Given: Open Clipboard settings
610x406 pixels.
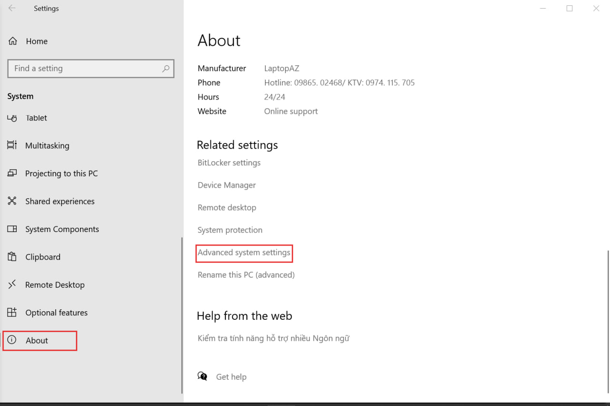Looking at the screenshot, I should click(x=43, y=257).
